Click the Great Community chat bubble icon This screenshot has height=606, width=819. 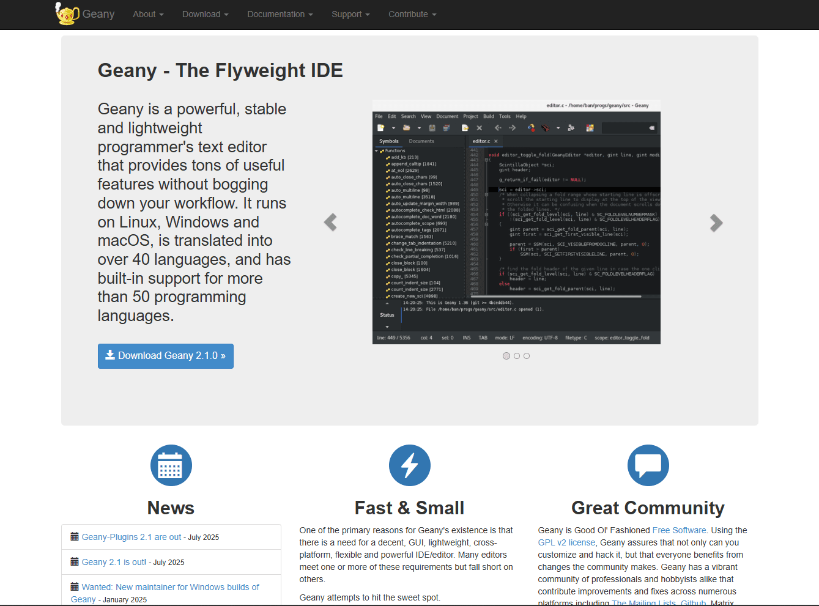pyautogui.click(x=648, y=465)
